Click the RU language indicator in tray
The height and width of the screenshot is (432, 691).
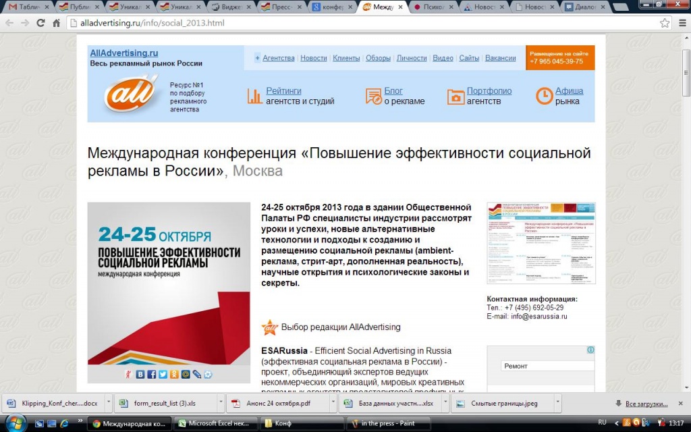click(602, 423)
